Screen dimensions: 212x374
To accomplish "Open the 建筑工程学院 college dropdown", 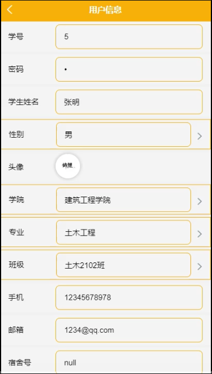I will pos(124,200).
